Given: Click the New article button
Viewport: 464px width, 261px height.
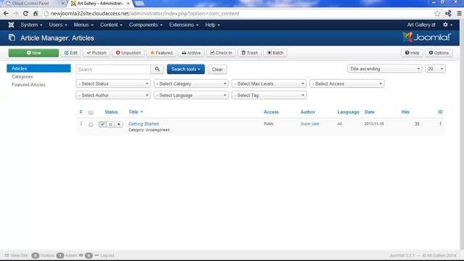Looking at the screenshot, I should coord(33,53).
